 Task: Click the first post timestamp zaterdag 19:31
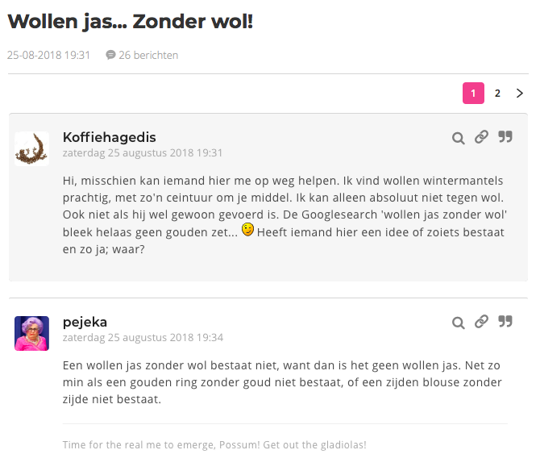coord(143,152)
